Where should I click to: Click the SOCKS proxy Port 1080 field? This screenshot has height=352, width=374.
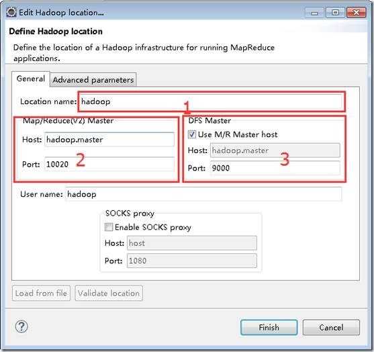(192, 261)
